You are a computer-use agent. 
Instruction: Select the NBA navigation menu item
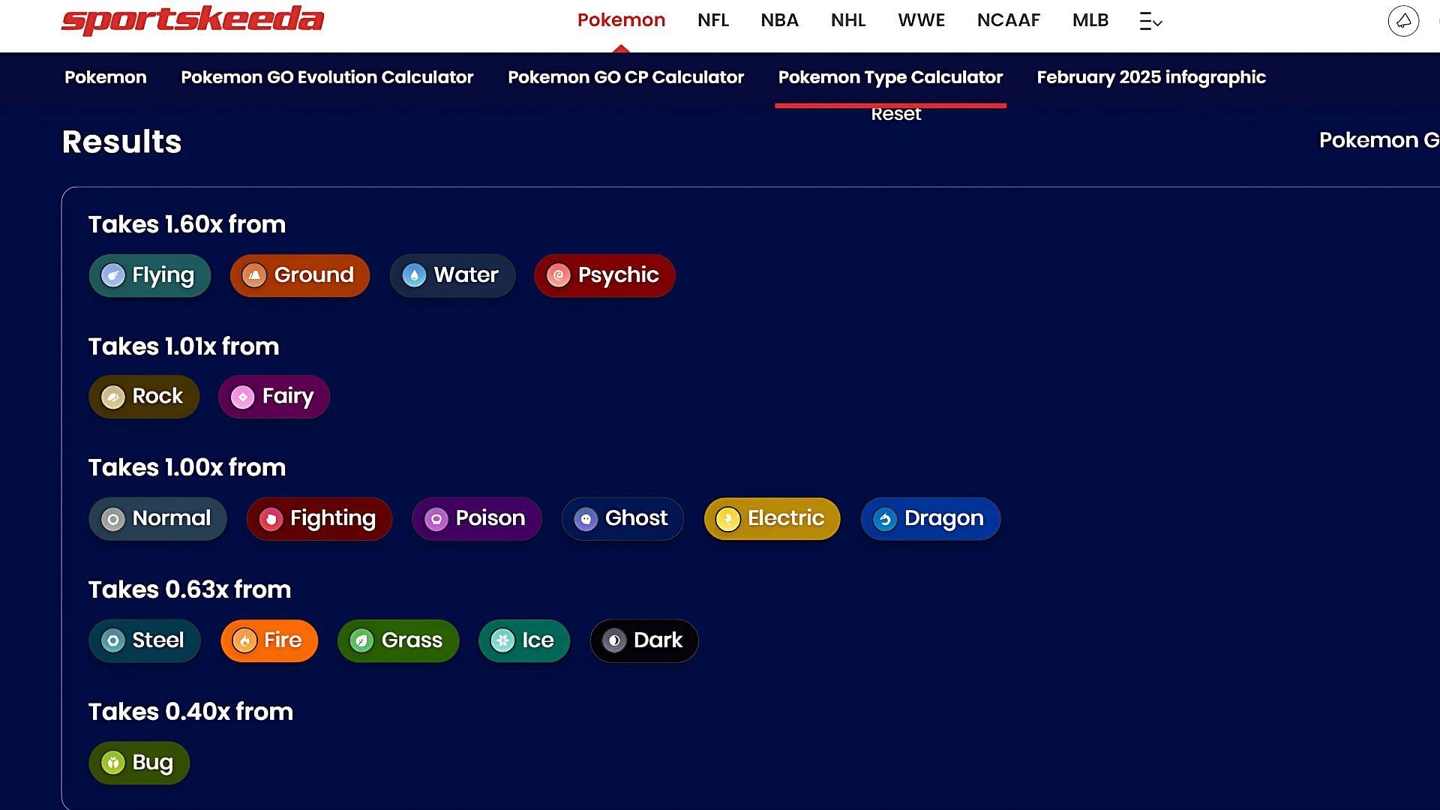coord(780,19)
